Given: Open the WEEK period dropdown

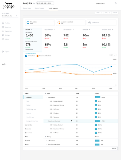Looking at the screenshot, I should pos(99,13).
